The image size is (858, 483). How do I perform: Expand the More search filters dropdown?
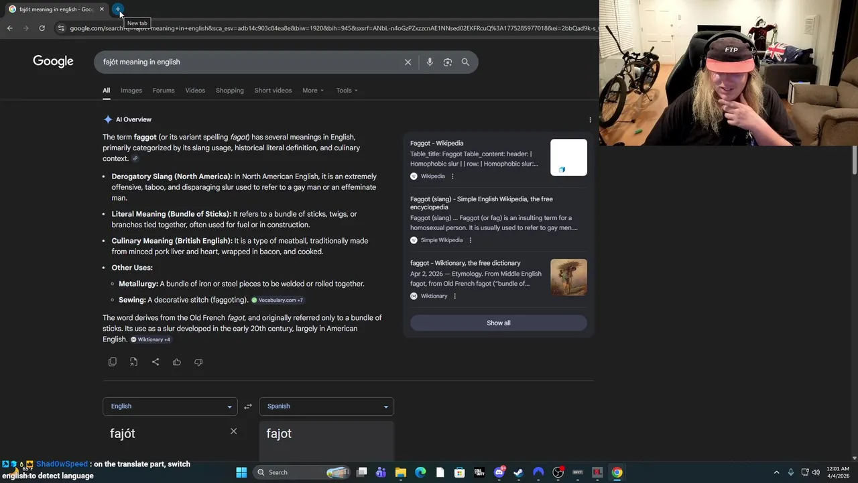[x=313, y=91]
